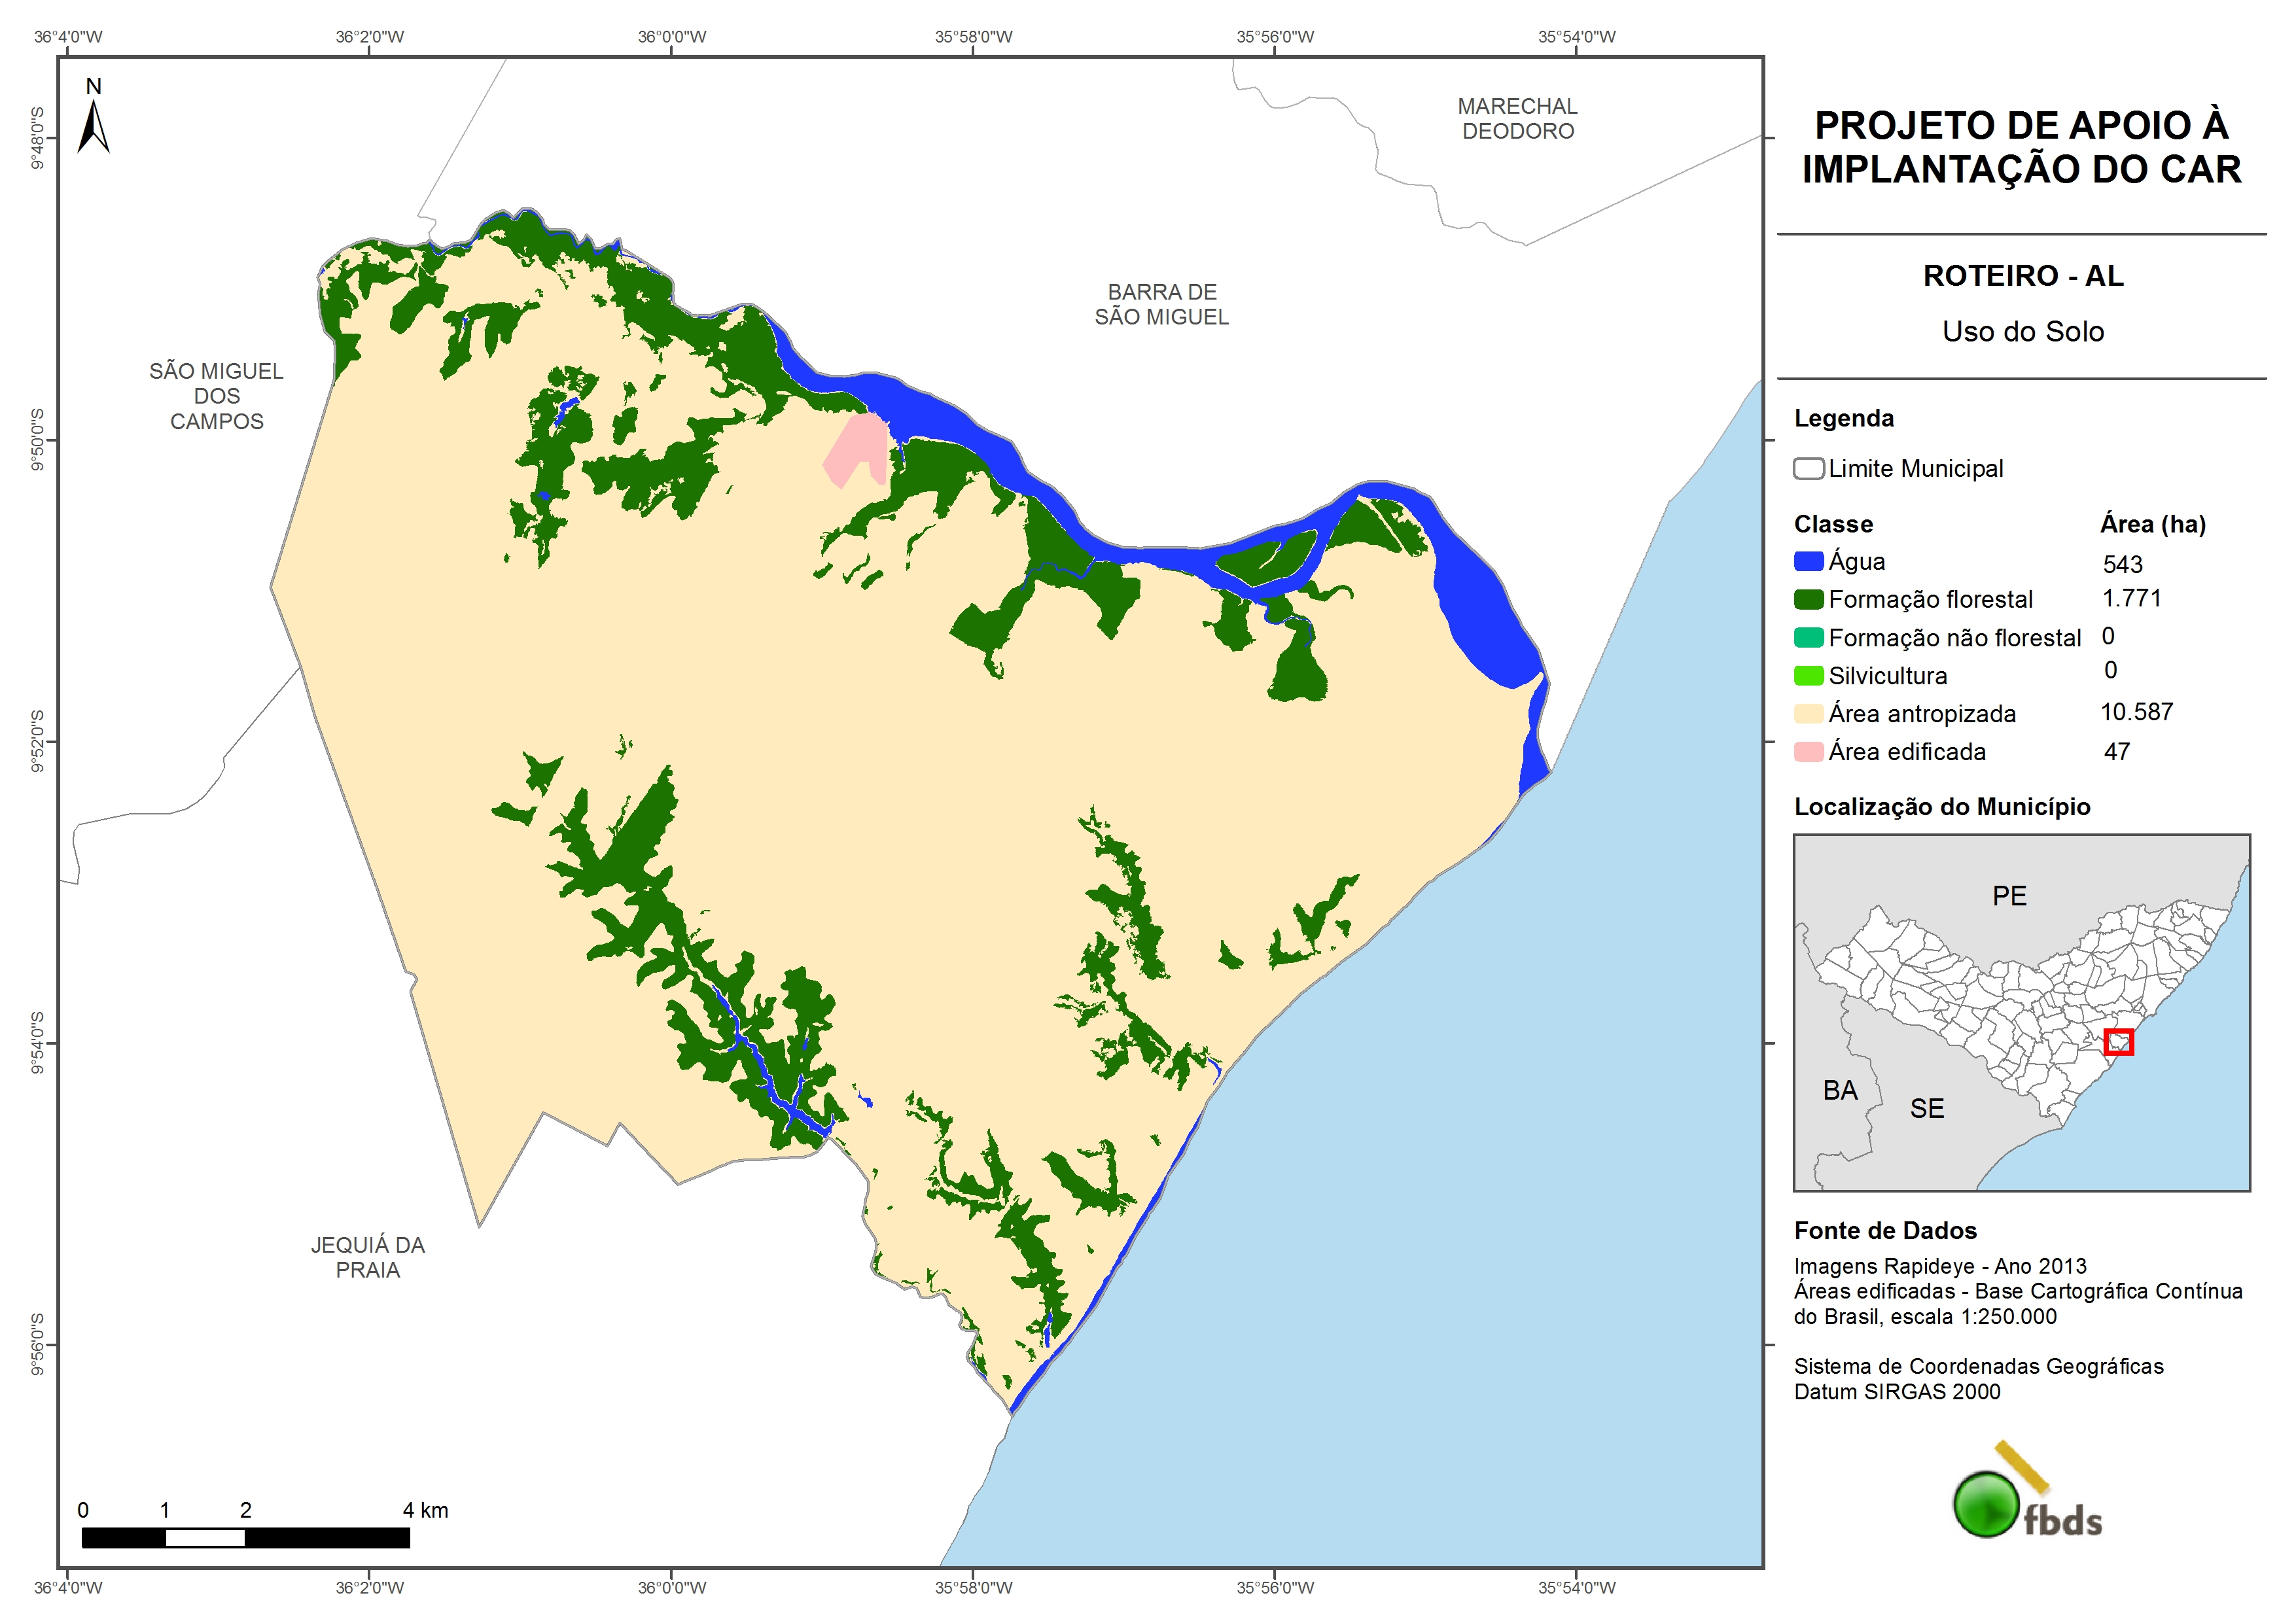Image resolution: width=2296 pixels, height=1623 pixels.
Task: Click the north arrow compass icon
Action: [x=94, y=126]
